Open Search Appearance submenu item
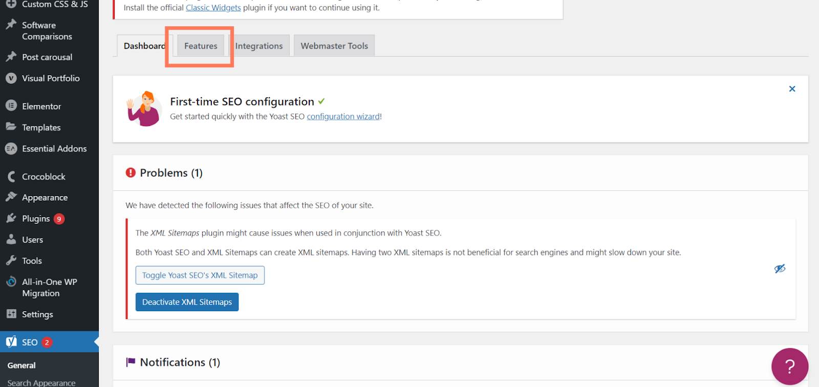This screenshot has width=819, height=387. coord(41,382)
